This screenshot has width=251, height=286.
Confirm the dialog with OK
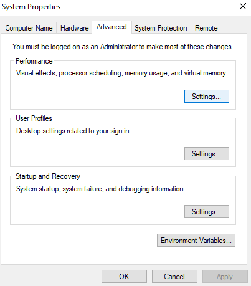tap(124, 277)
